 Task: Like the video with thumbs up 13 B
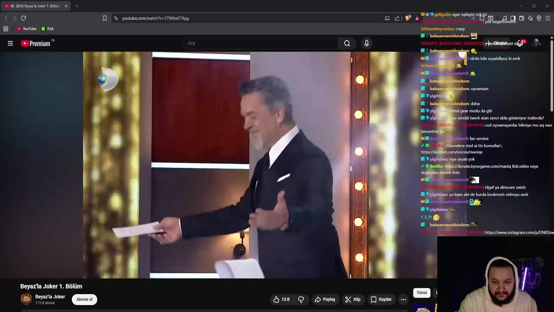click(281, 299)
